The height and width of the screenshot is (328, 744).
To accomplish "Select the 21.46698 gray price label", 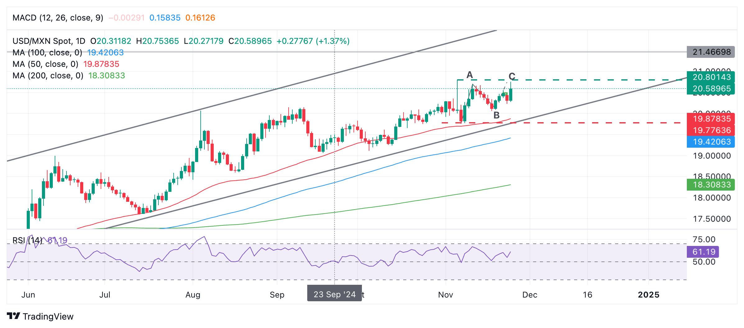I will point(711,52).
